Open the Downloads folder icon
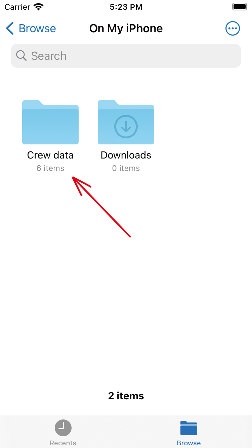Viewport: 252px width, 448px height. (126, 122)
